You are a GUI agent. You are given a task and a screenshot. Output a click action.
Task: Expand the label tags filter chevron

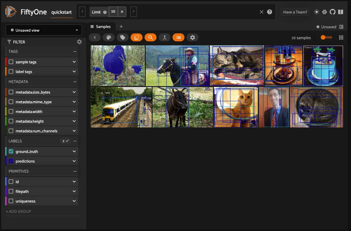click(74, 72)
